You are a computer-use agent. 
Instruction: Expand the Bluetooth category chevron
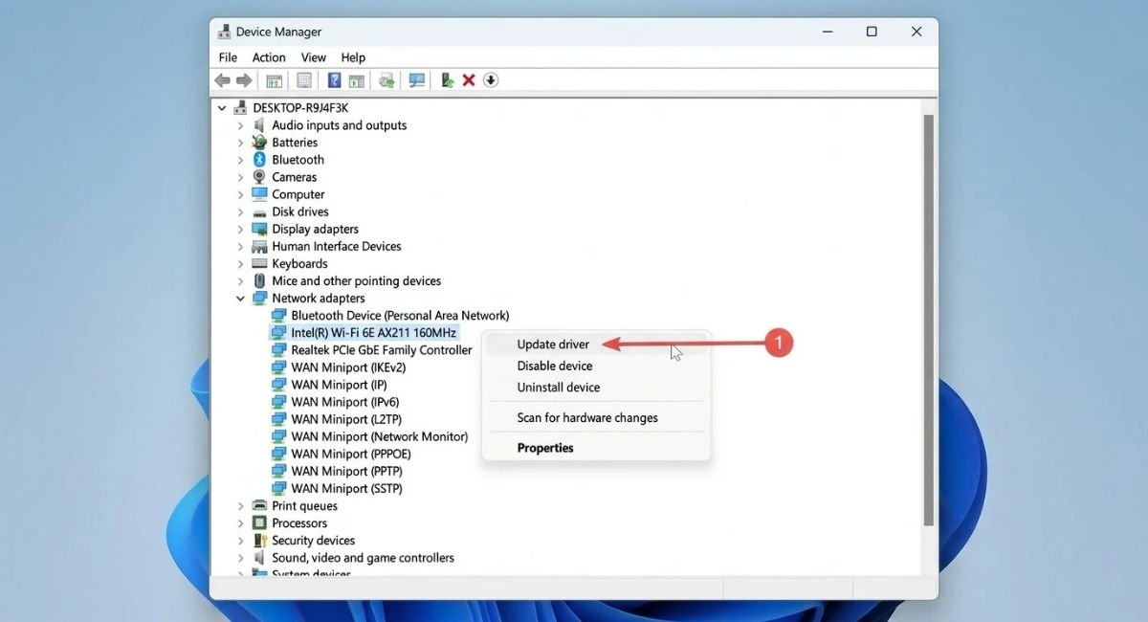click(241, 160)
